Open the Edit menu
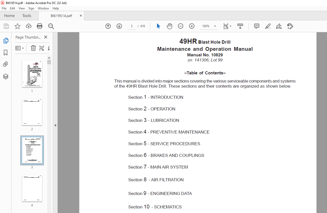 (12, 8)
